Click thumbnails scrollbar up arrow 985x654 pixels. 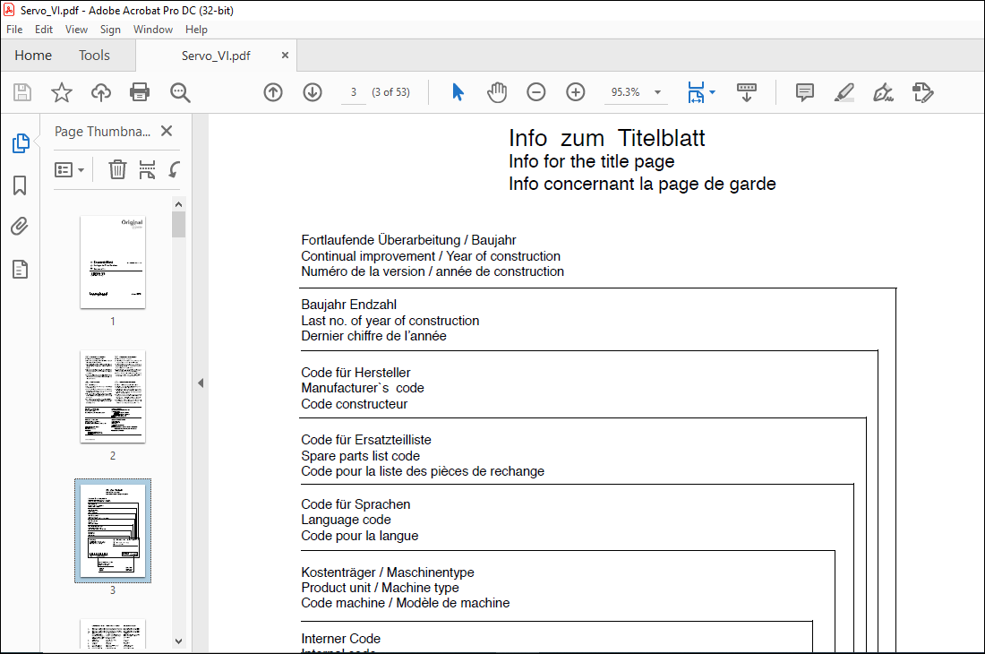(178, 204)
